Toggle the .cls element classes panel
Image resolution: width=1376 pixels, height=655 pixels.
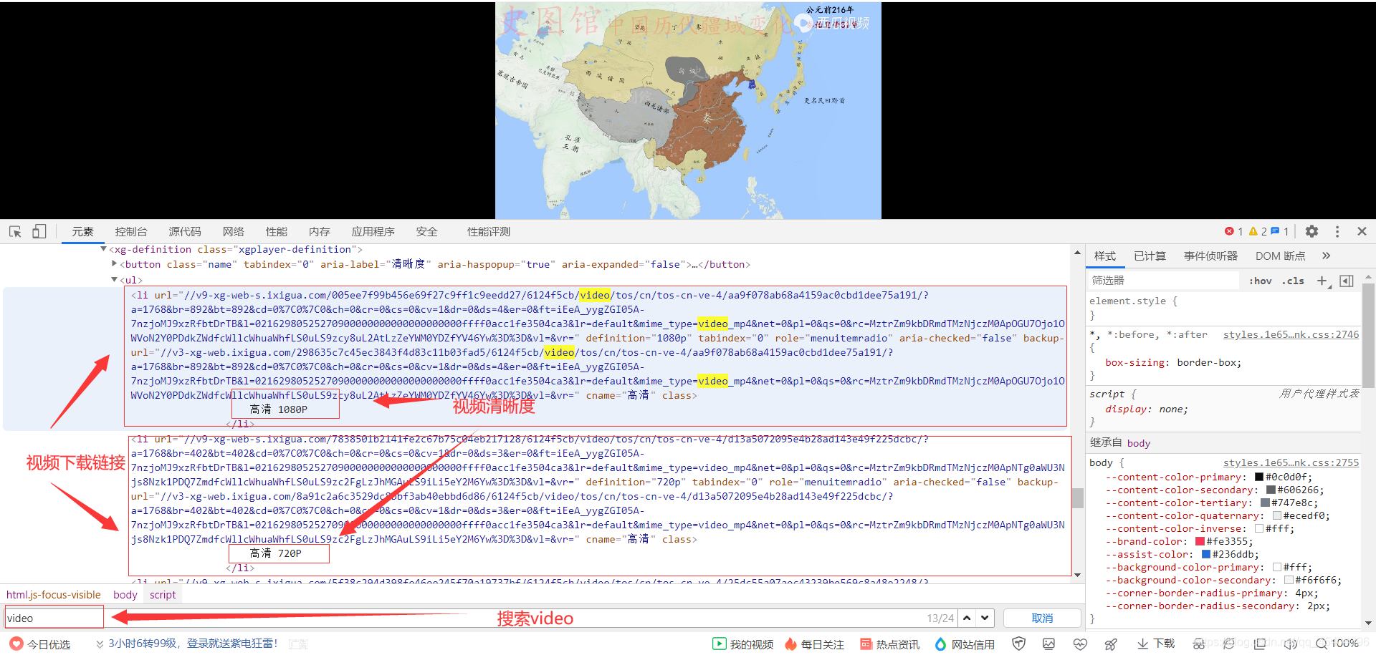pos(1293,281)
